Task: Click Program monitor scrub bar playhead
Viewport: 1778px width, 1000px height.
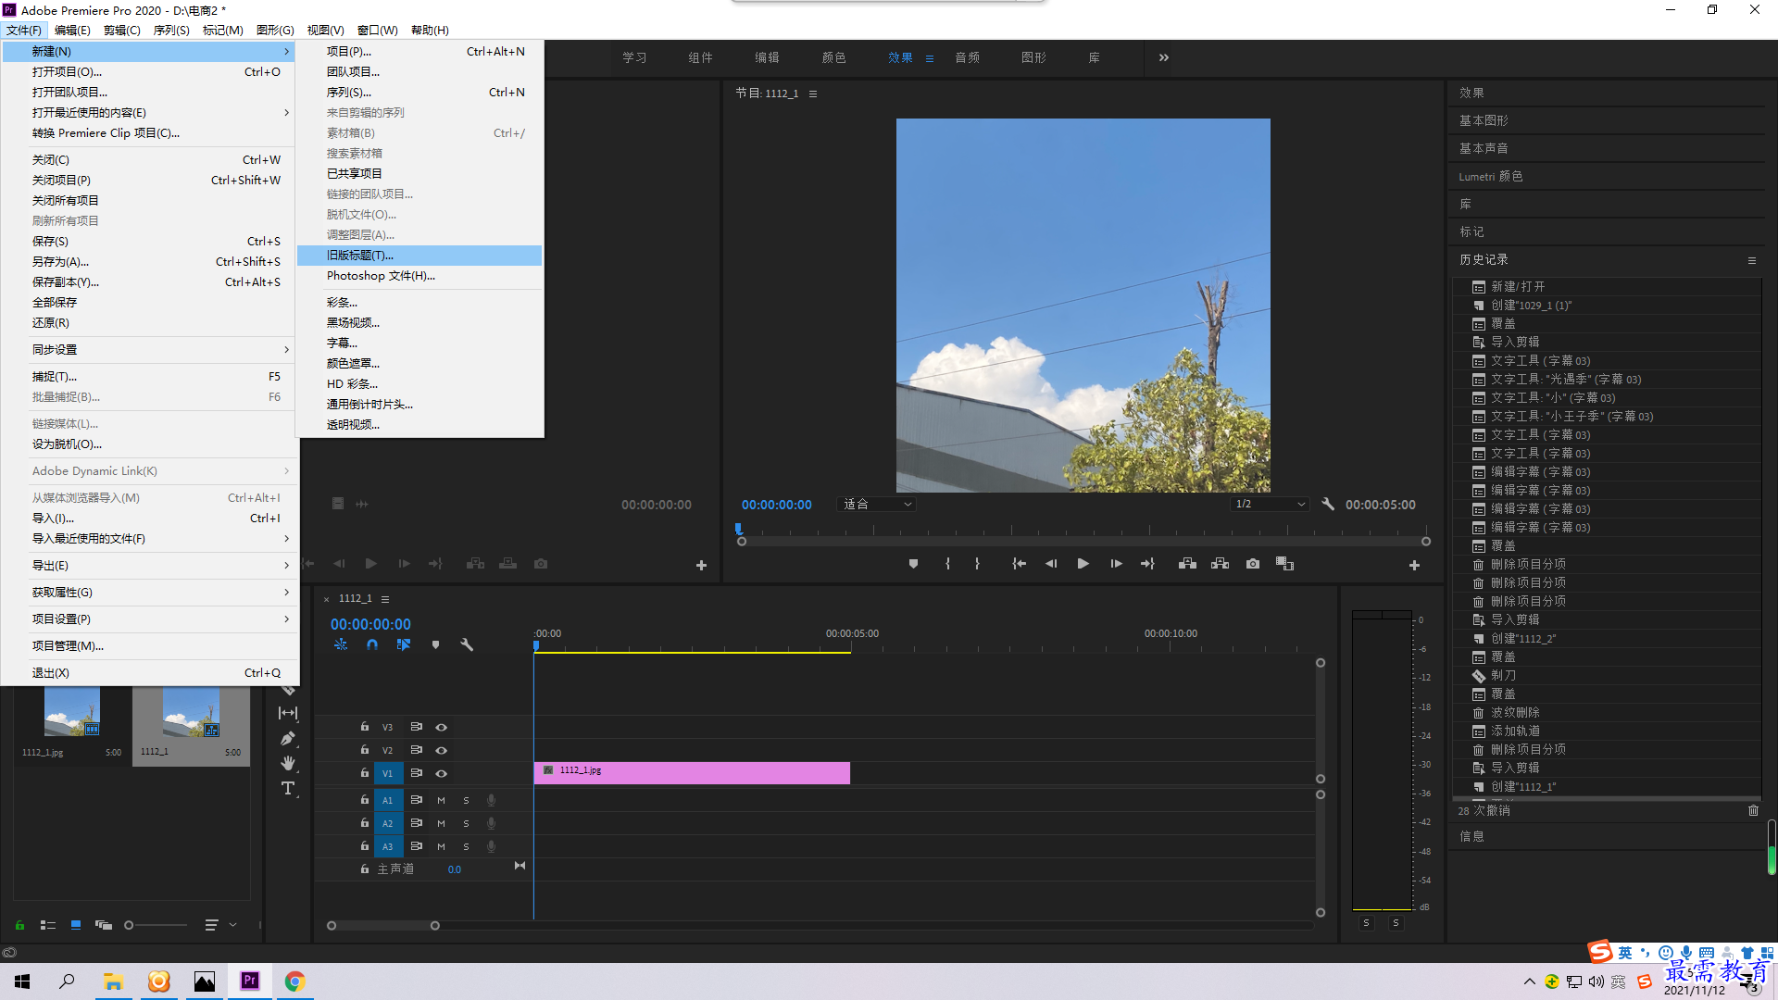Action: [x=738, y=529]
